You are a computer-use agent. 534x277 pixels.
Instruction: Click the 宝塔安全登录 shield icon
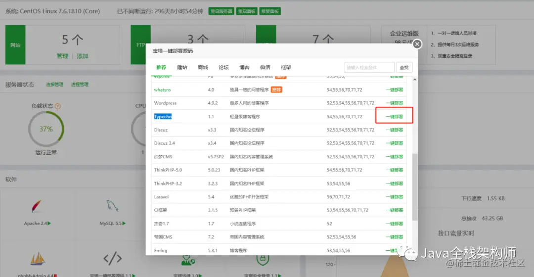tap(263, 260)
